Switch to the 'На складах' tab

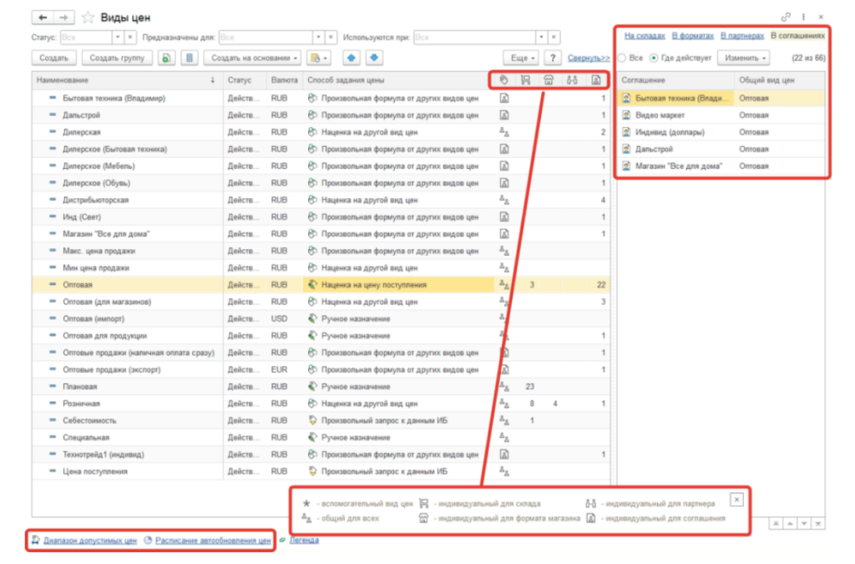click(645, 36)
